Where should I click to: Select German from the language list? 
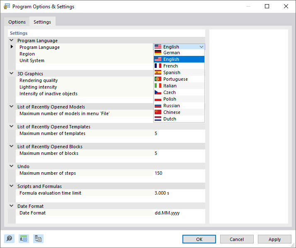point(171,53)
